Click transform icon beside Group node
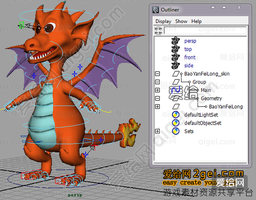 176,82
